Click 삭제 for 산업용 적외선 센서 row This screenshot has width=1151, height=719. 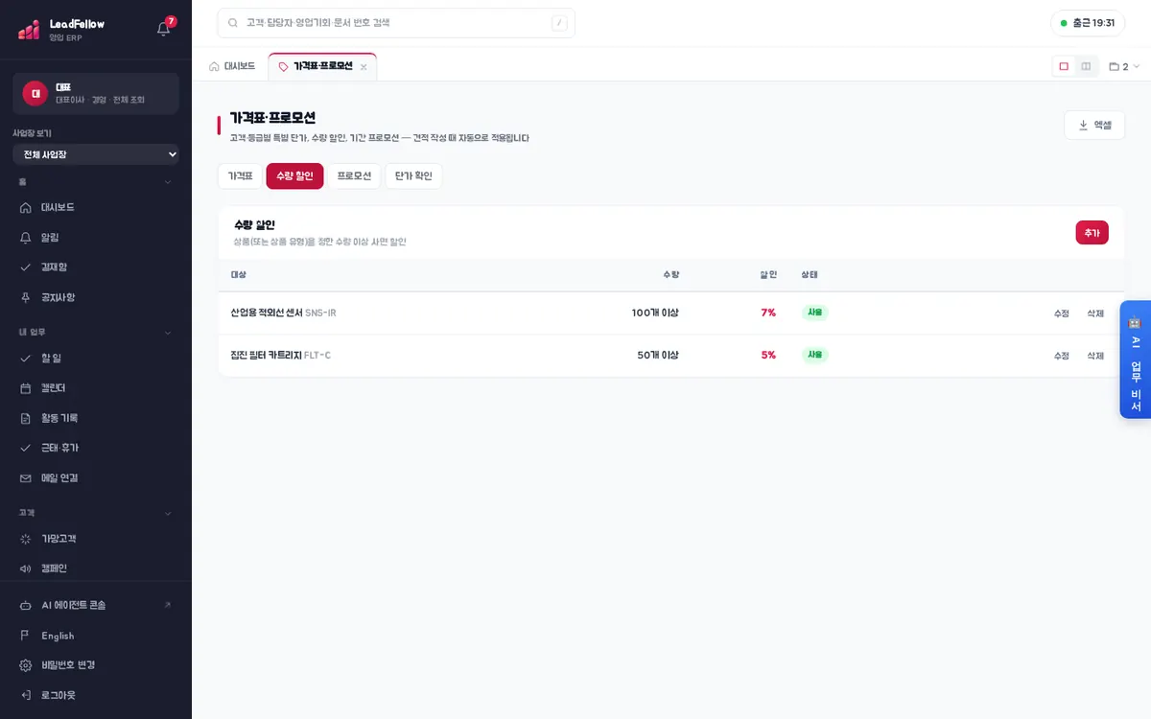tap(1095, 313)
